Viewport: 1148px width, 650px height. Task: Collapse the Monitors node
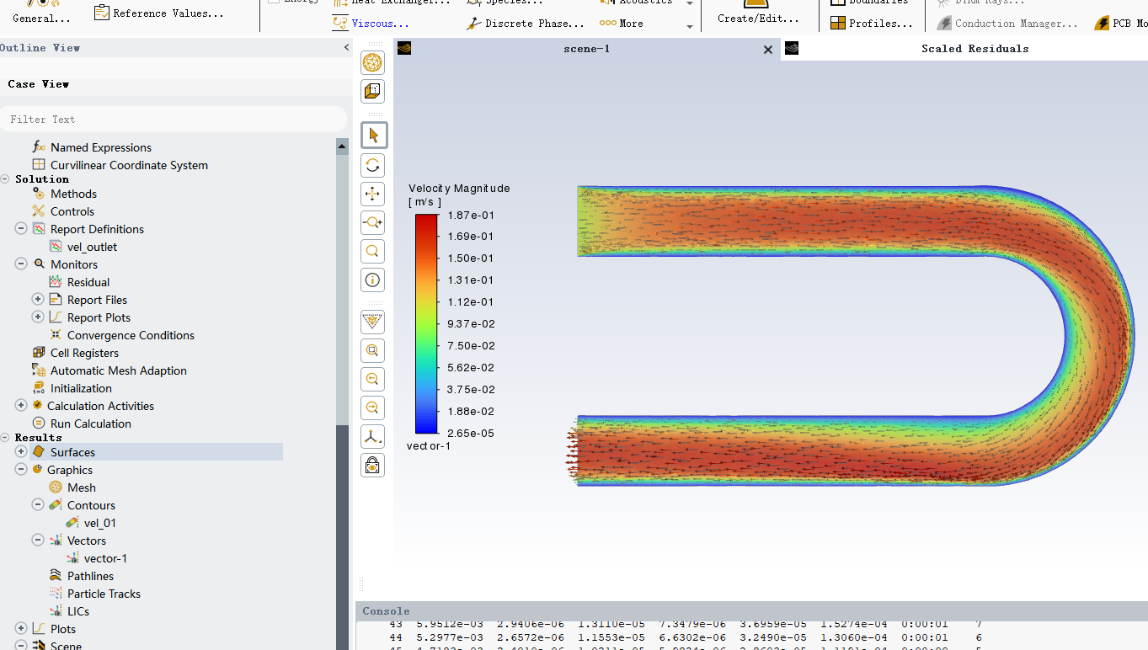tap(21, 264)
